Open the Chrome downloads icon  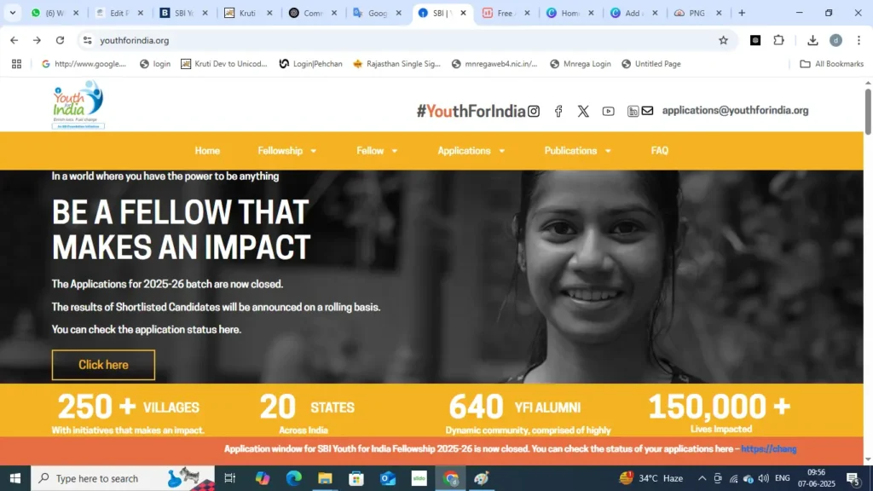812,40
